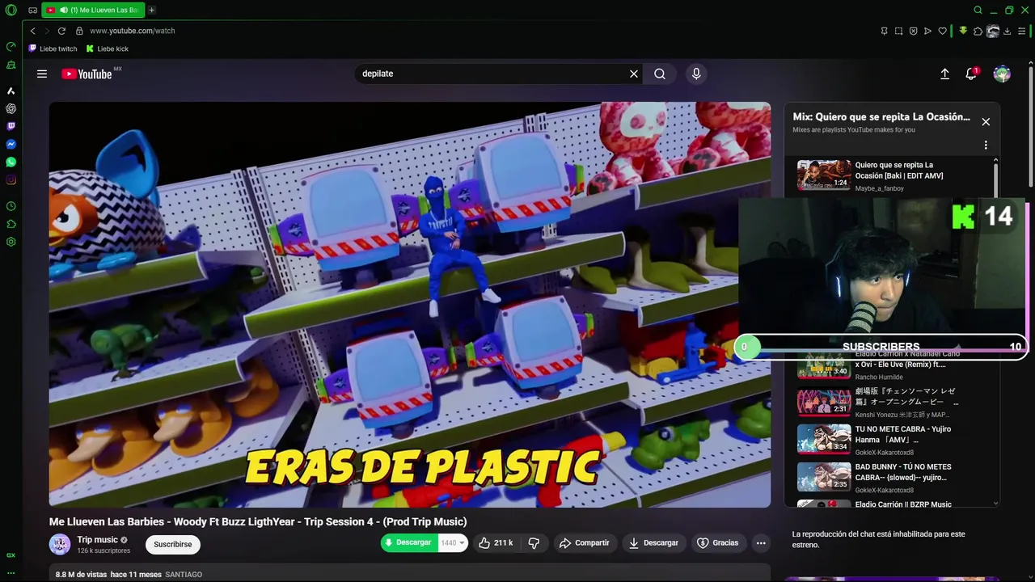Click the site lock icon in address bar
The width and height of the screenshot is (1035, 582).
(79, 31)
